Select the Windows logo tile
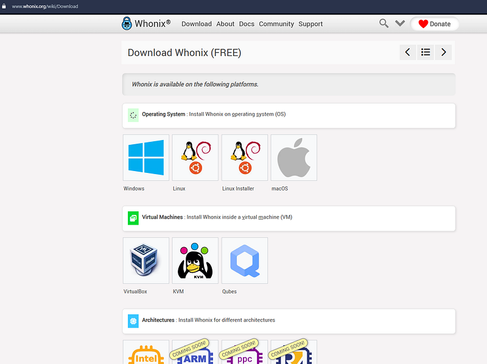The height and width of the screenshot is (364, 487). 146,158
